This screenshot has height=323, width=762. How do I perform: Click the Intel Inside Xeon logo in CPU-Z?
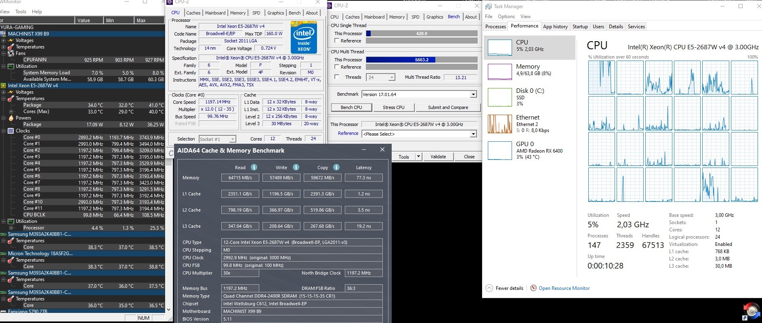(x=304, y=38)
